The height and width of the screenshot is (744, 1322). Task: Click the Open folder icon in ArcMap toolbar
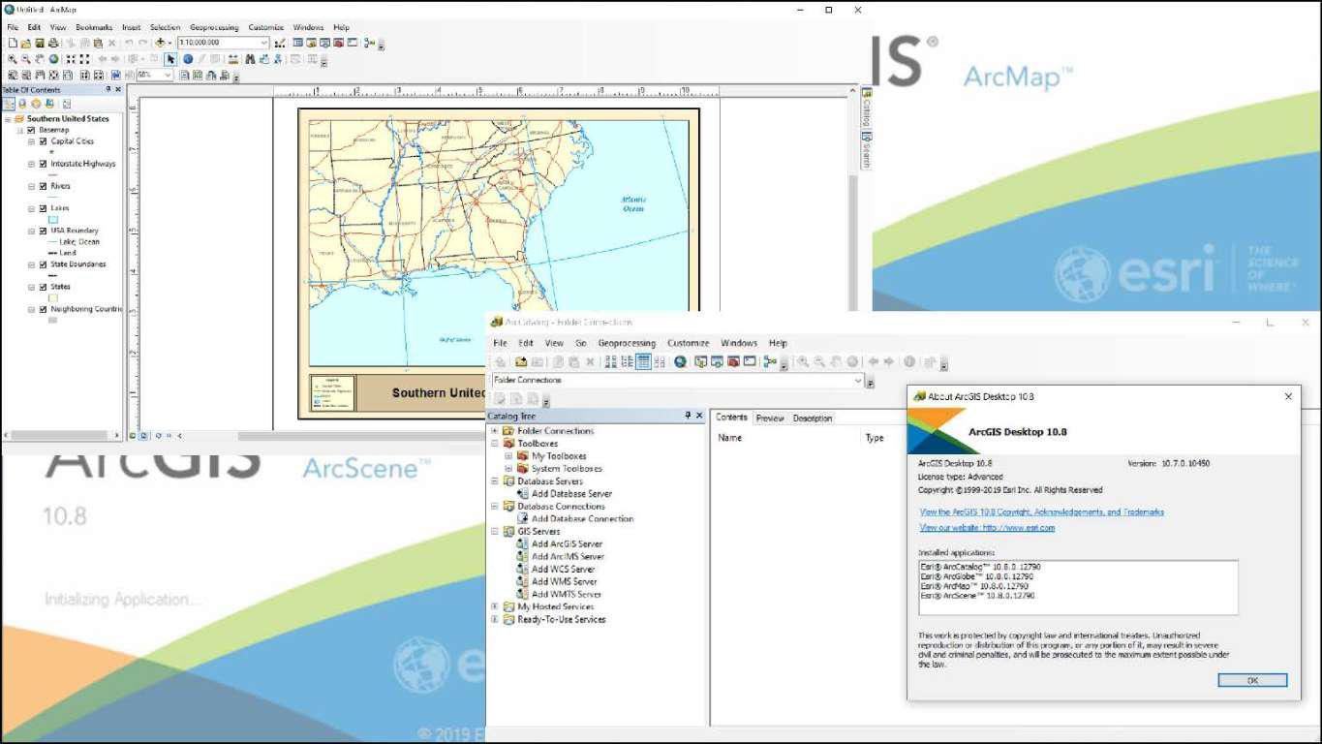pyautogui.click(x=26, y=43)
